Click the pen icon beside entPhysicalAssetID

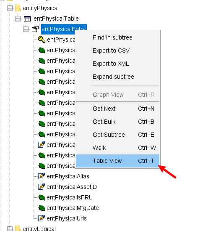pos(42,187)
